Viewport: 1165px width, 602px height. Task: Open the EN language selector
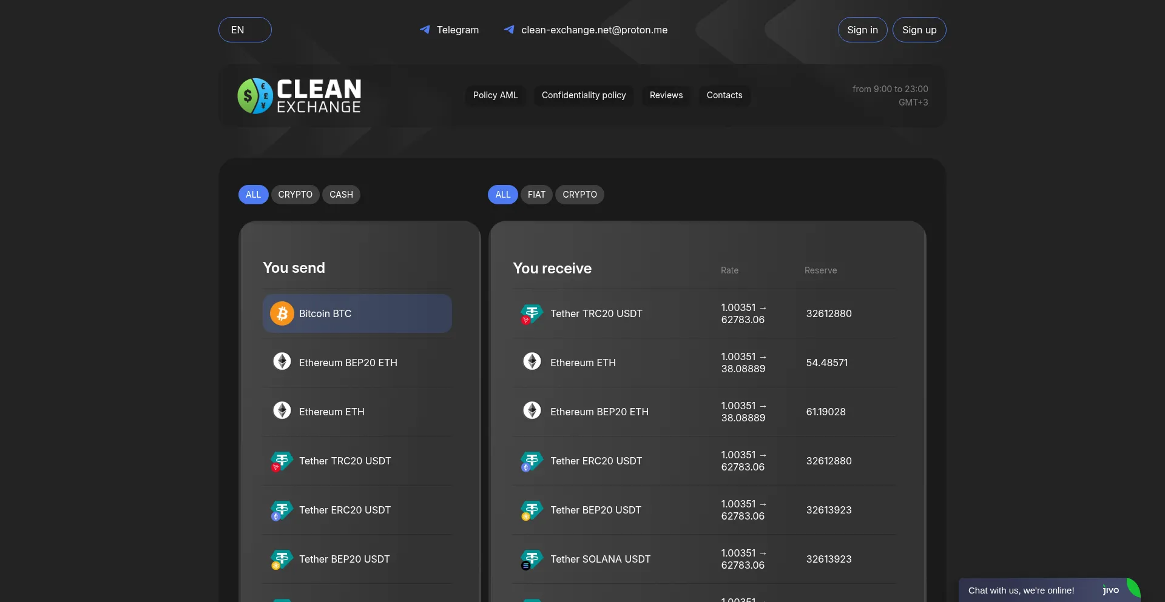tap(245, 30)
